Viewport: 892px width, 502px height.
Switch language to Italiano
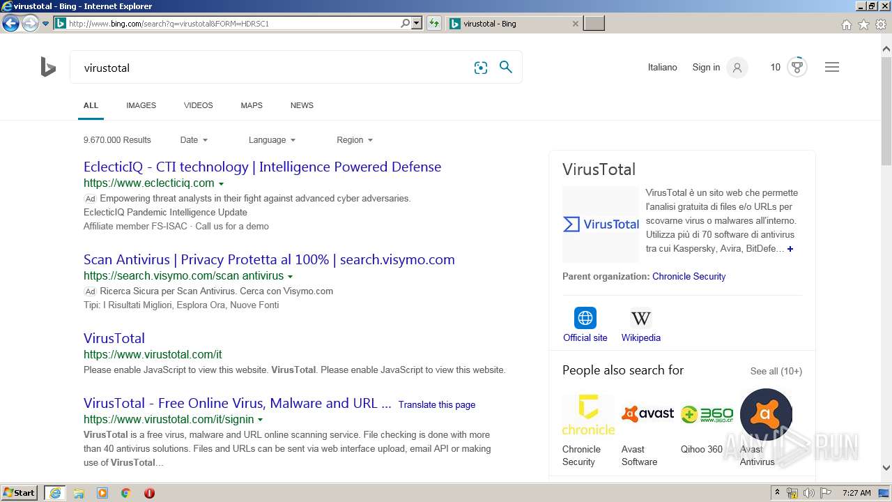coord(662,68)
